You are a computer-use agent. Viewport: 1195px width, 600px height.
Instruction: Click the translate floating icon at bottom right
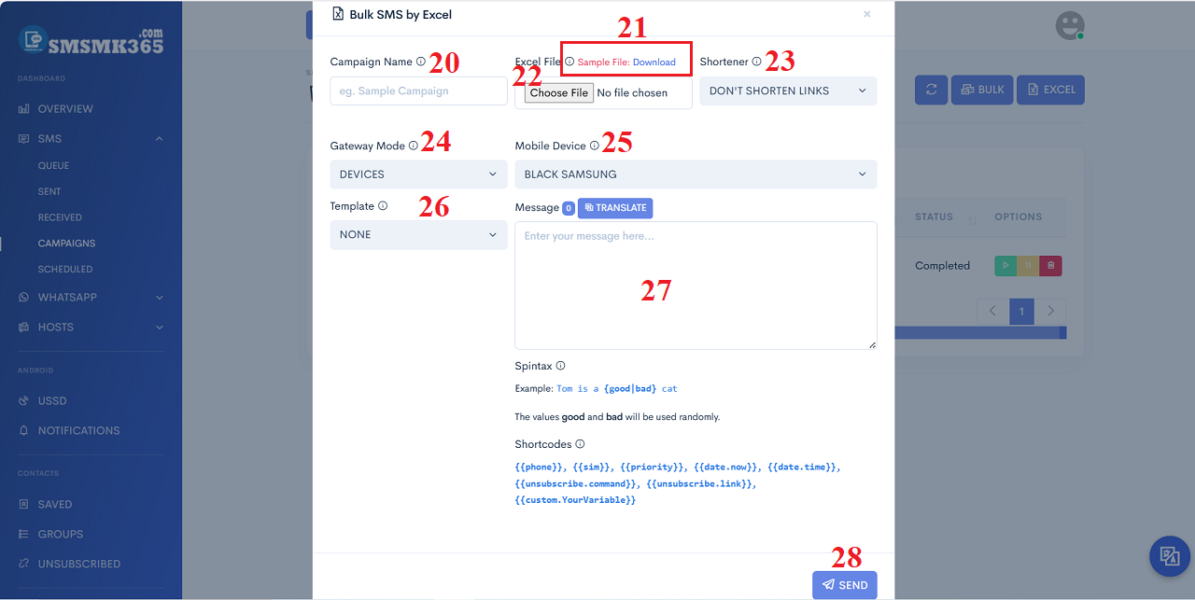point(1169,556)
